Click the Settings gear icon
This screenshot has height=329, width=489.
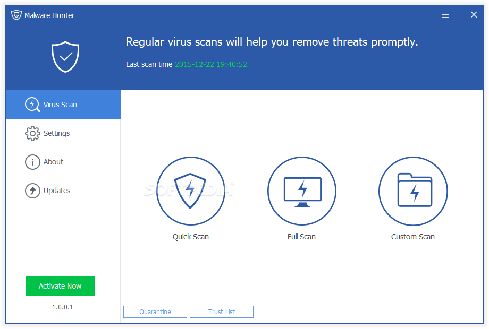pyautogui.click(x=32, y=134)
